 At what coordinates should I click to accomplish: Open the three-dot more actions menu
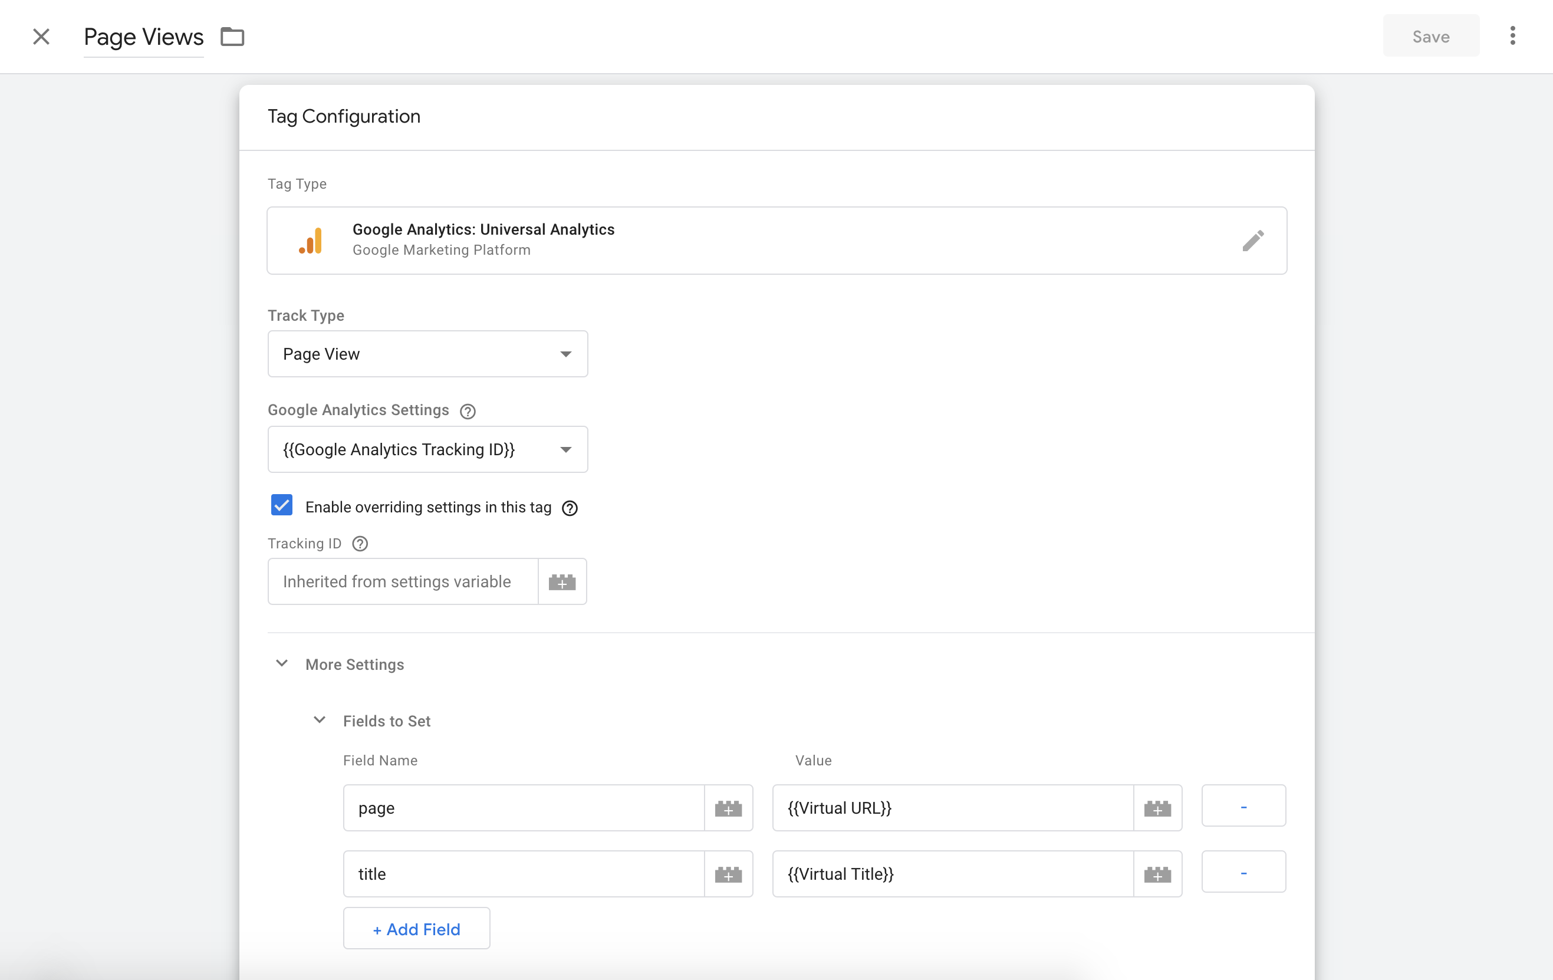tap(1512, 36)
